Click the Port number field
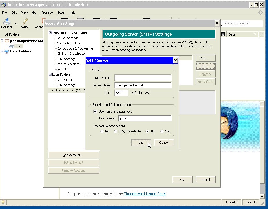The height and width of the screenshot is (209, 268). 121,93
